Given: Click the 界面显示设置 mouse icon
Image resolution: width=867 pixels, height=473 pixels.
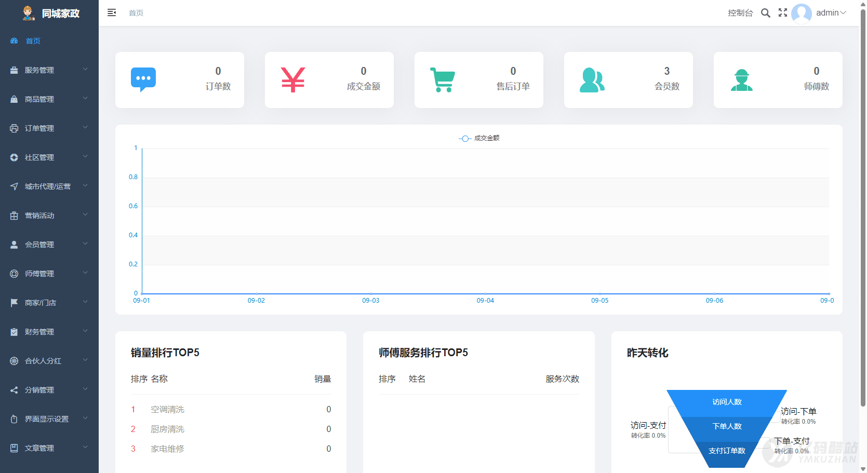Looking at the screenshot, I should tap(14, 419).
